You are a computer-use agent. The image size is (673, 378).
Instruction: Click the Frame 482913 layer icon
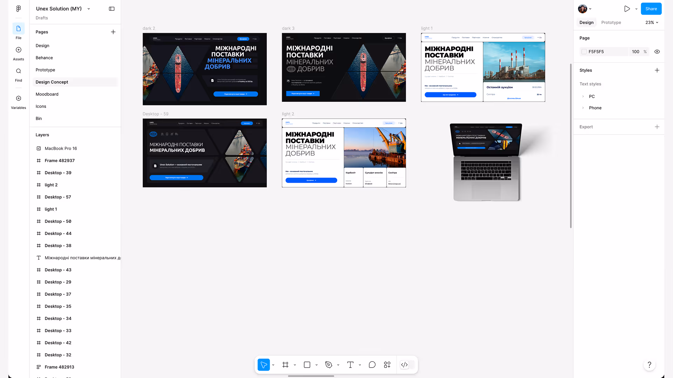point(39,367)
